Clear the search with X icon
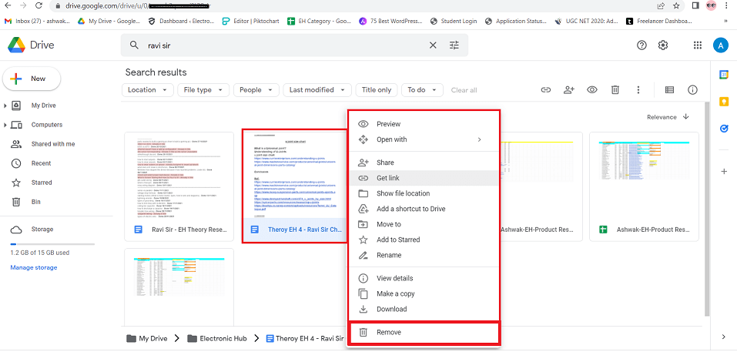 click(433, 45)
